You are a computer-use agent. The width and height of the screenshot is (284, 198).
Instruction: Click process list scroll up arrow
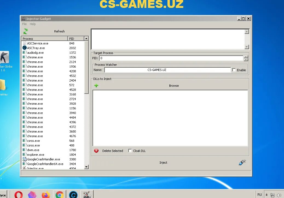[x=86, y=38]
